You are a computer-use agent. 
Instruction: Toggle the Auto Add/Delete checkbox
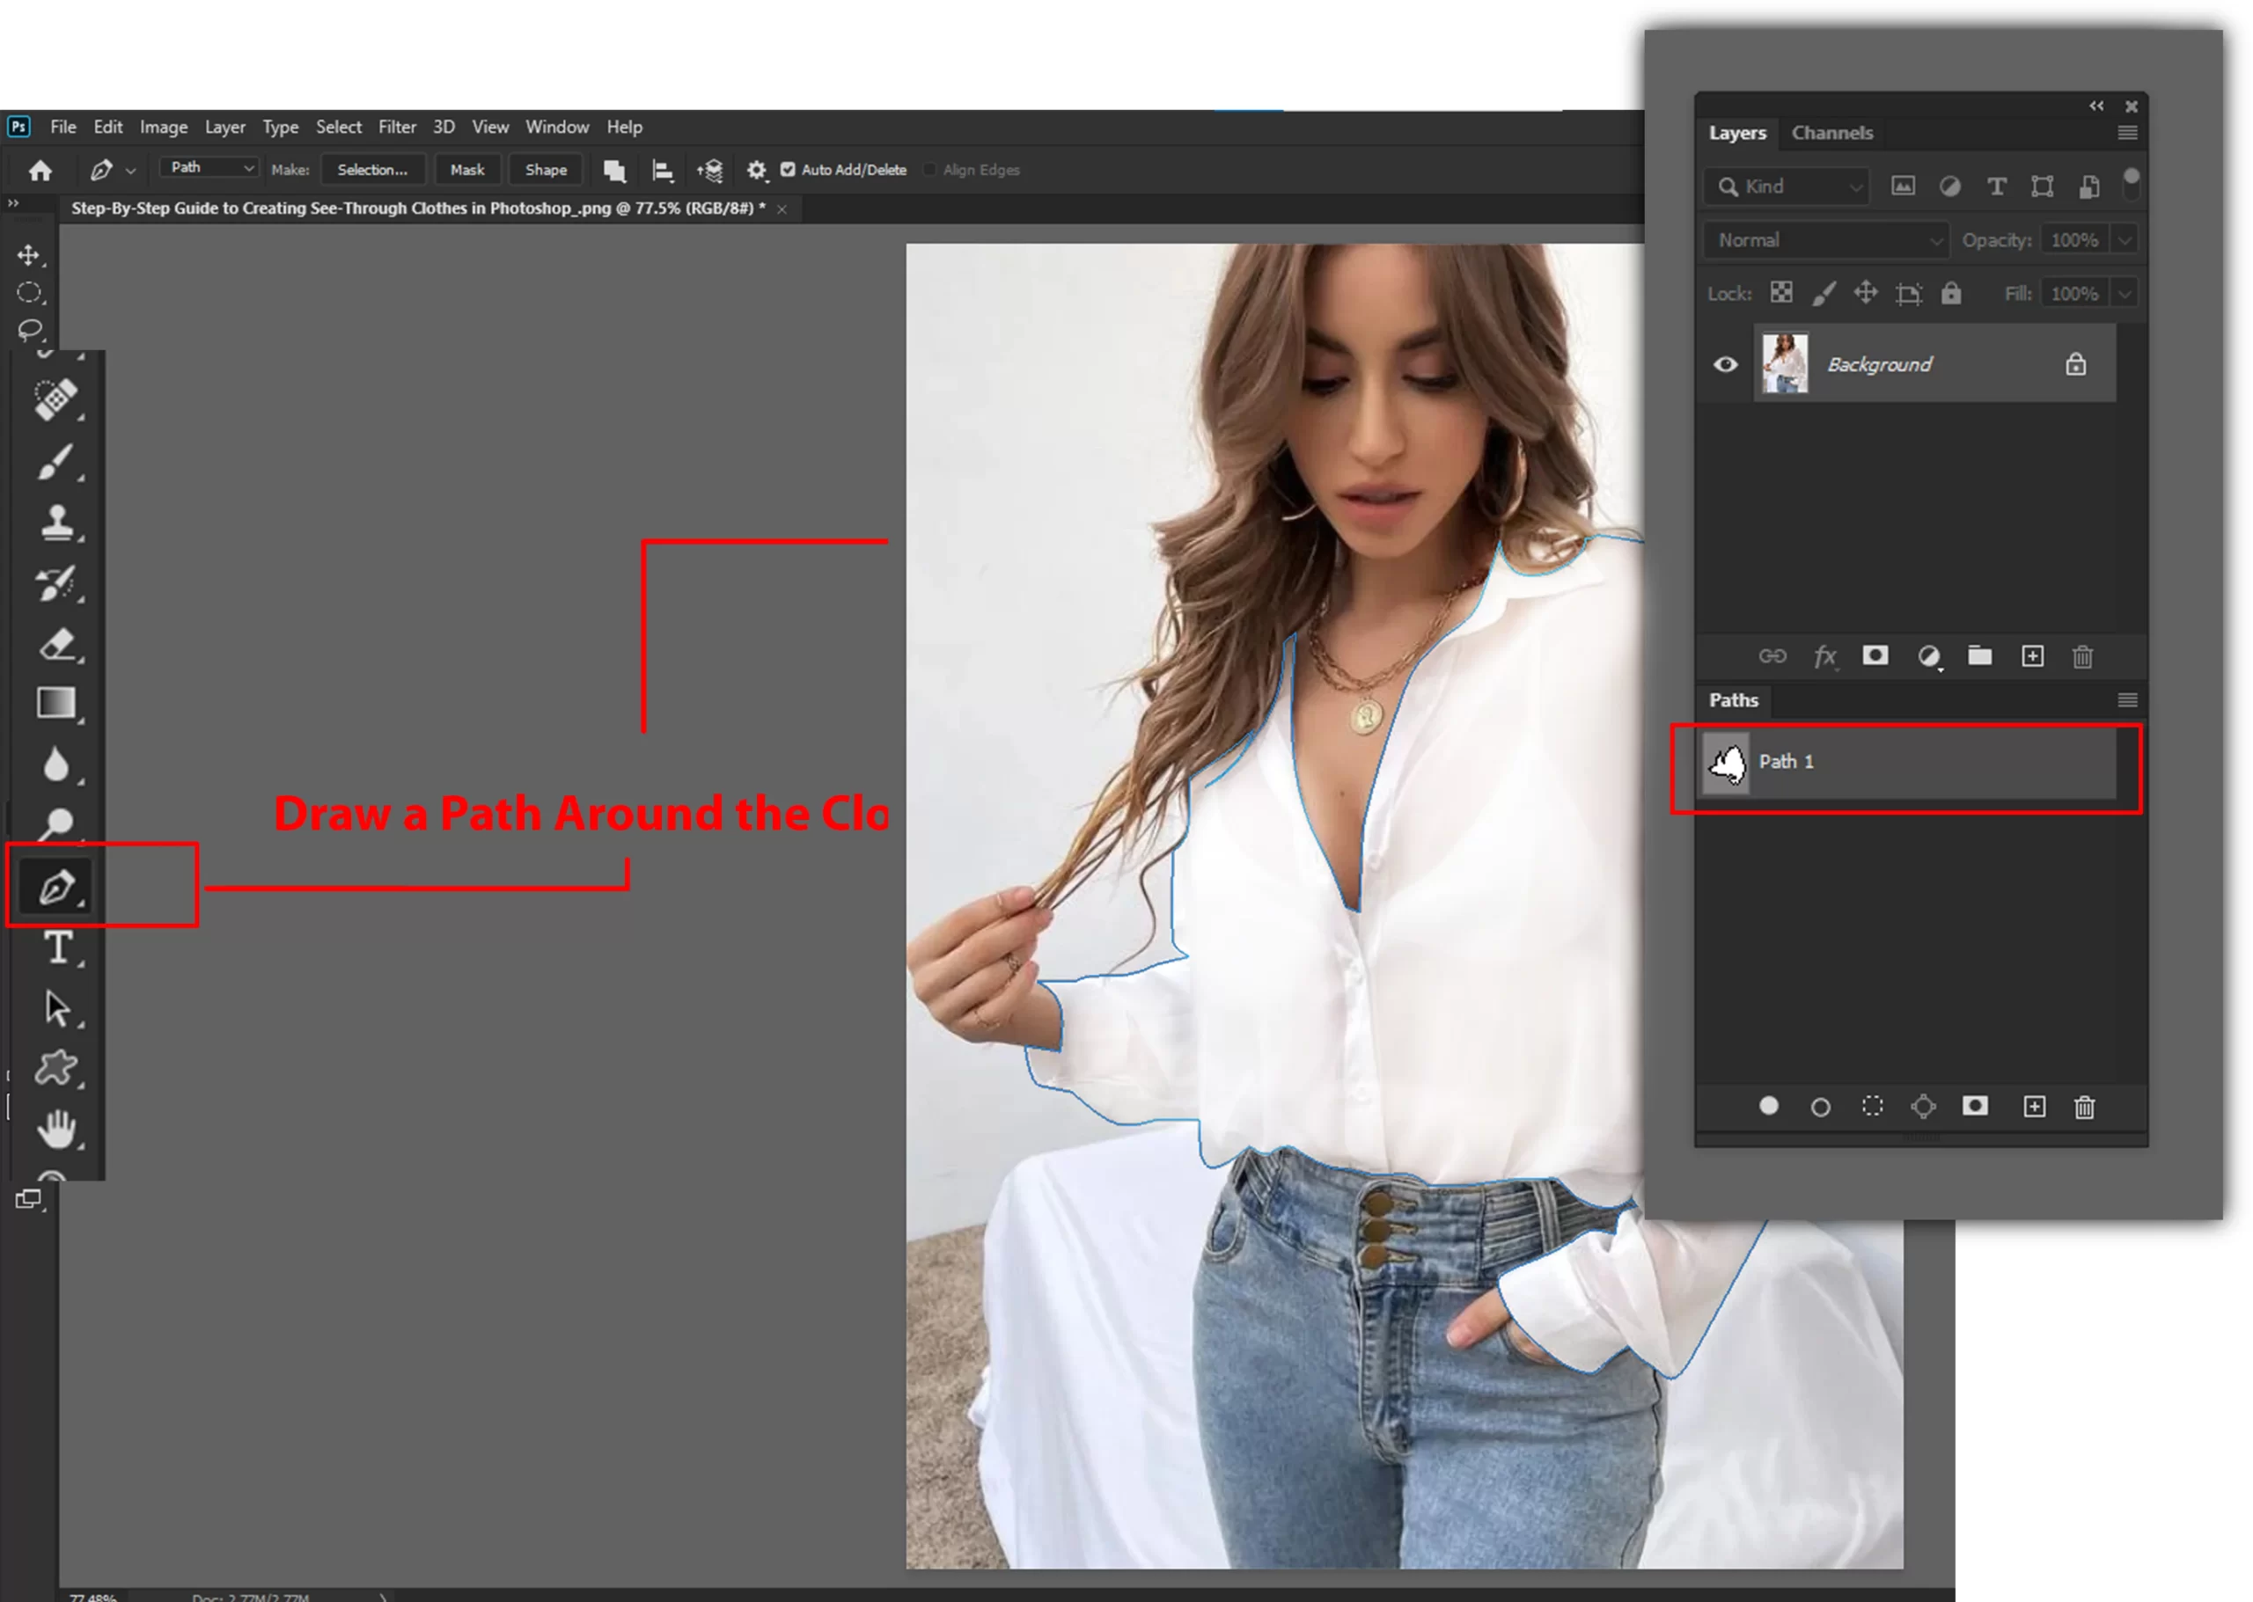pos(788,170)
